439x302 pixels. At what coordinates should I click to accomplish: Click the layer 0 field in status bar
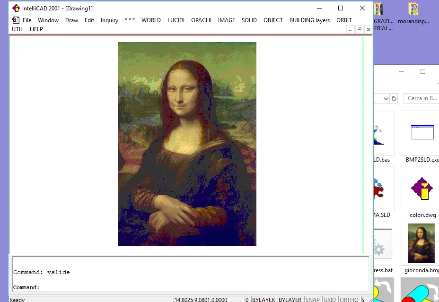247,300
